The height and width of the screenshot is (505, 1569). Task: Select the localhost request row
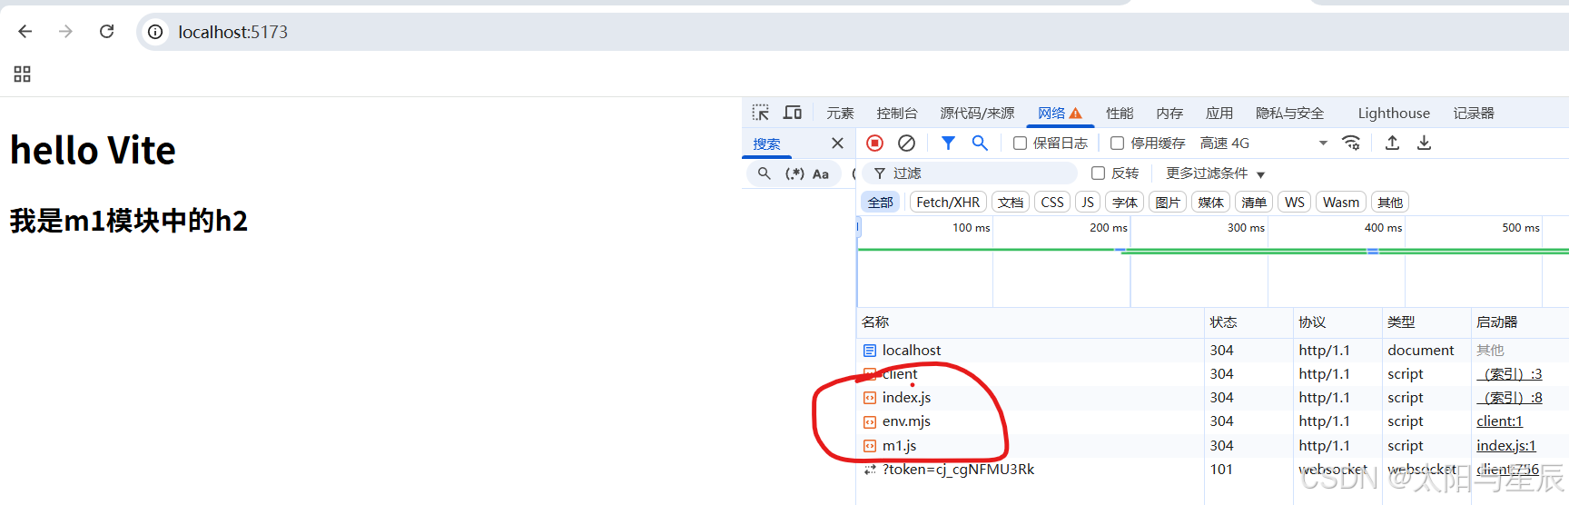pyautogui.click(x=1212, y=351)
